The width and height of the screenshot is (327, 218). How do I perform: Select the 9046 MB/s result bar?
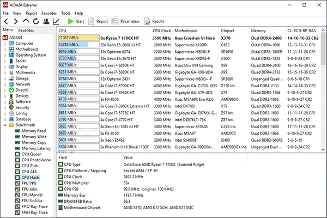coord(78,51)
